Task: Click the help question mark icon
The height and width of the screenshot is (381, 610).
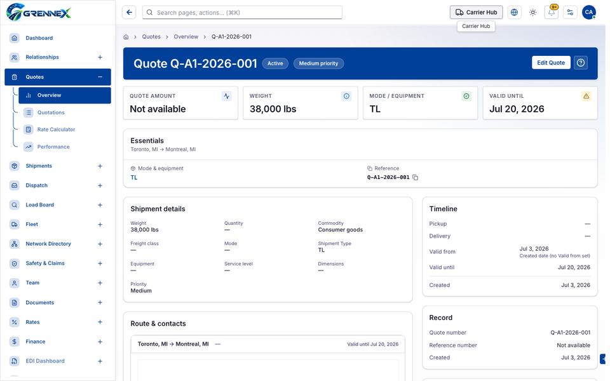Action: (581, 63)
